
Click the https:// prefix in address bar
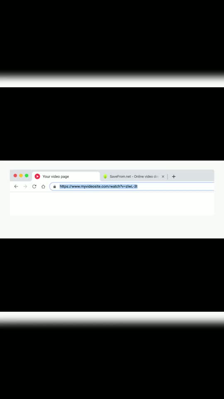click(66, 187)
